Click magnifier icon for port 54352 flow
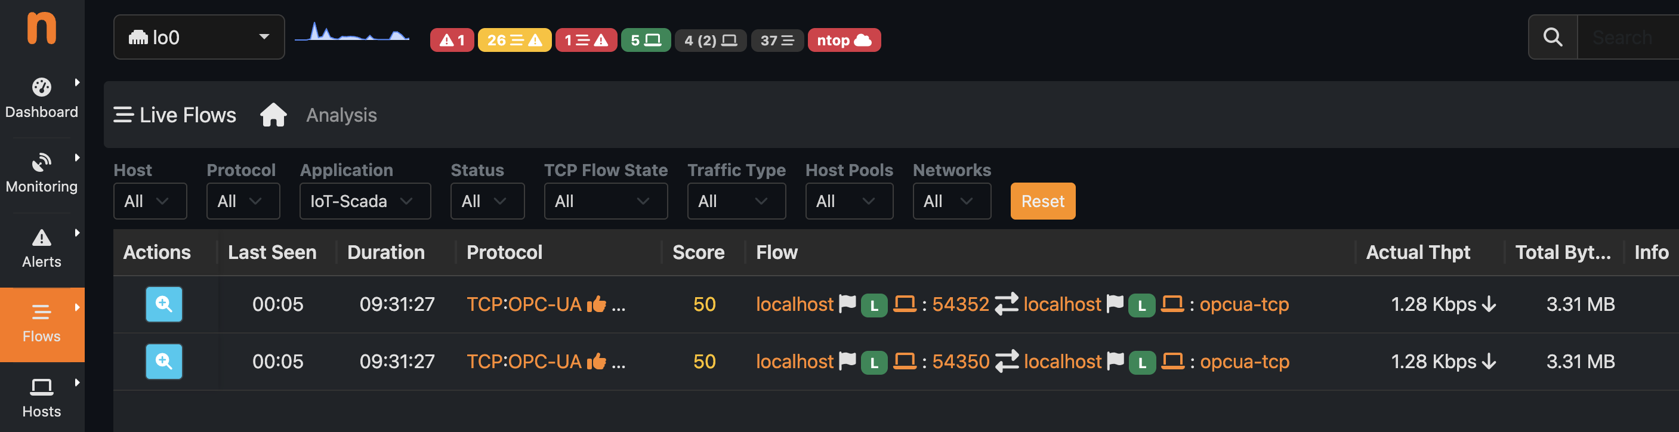Image resolution: width=1679 pixels, height=432 pixels. (163, 304)
